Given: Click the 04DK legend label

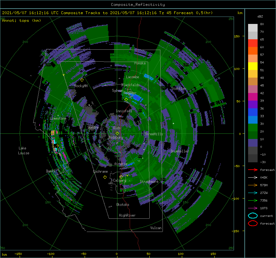Looking at the screenshot, I should click(x=264, y=178).
